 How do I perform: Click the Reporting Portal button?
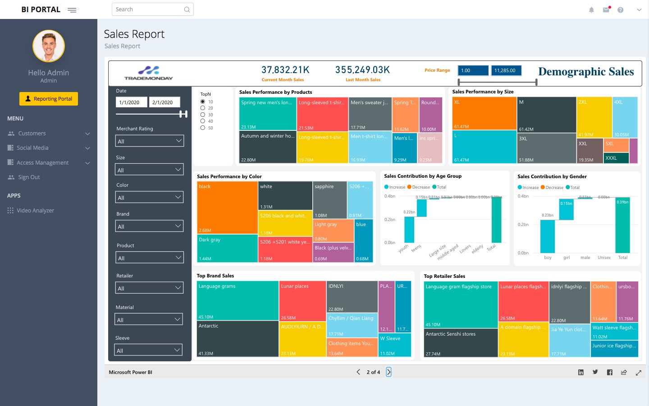(x=49, y=99)
